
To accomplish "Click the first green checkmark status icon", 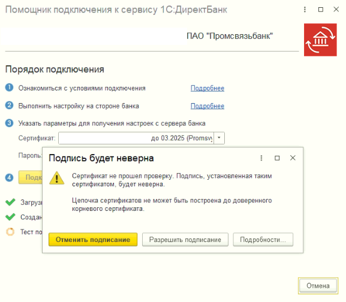I will [x=10, y=202].
